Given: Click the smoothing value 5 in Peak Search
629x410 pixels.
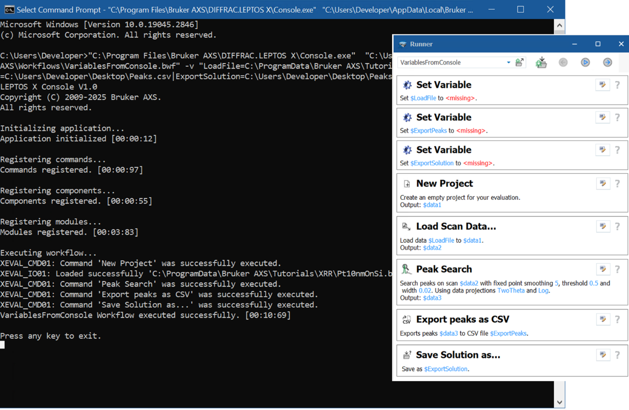Looking at the screenshot, I should pyautogui.click(x=557, y=283).
